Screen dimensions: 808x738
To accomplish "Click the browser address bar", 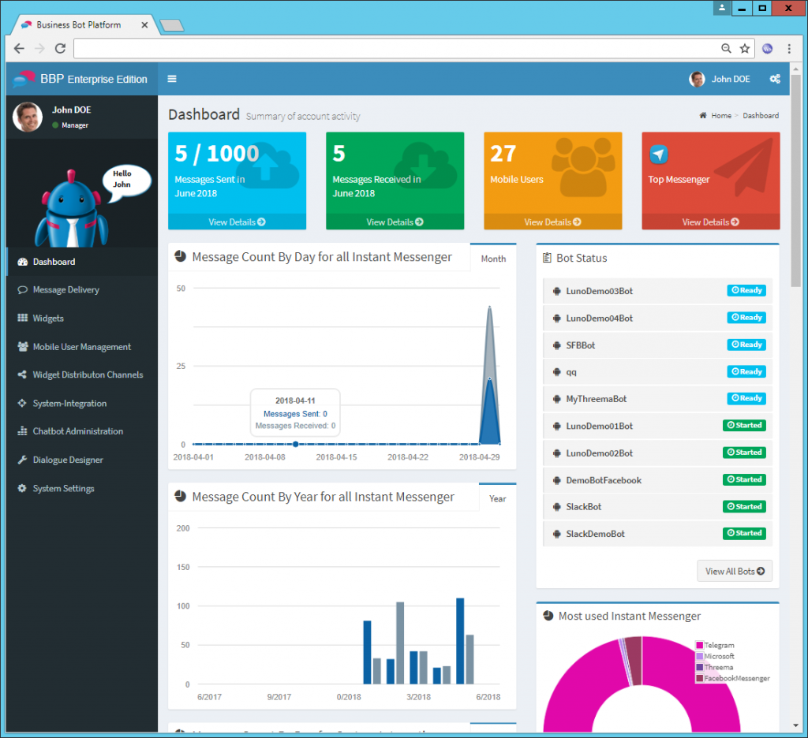I will (x=397, y=48).
